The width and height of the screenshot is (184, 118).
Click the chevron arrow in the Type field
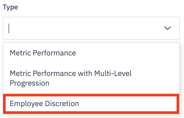(x=167, y=28)
